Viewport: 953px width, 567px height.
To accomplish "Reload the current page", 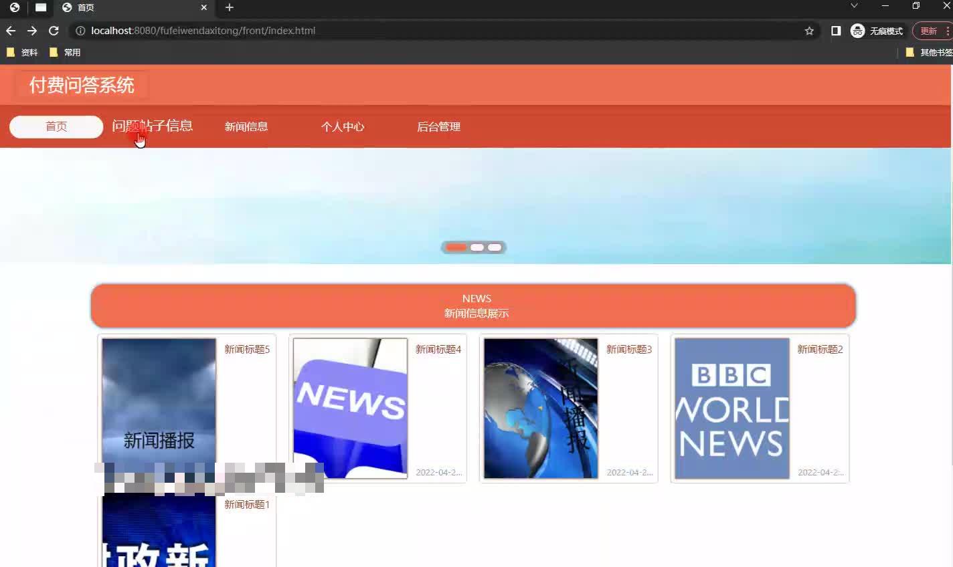I will pos(54,31).
